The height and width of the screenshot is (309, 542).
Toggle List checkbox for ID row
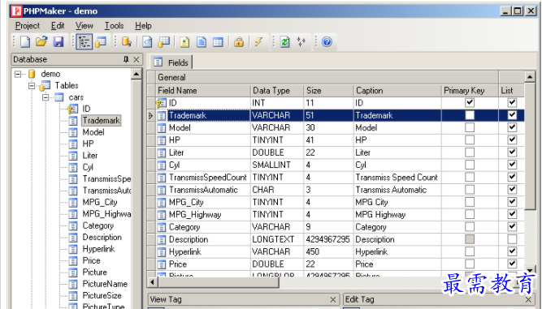(x=512, y=102)
